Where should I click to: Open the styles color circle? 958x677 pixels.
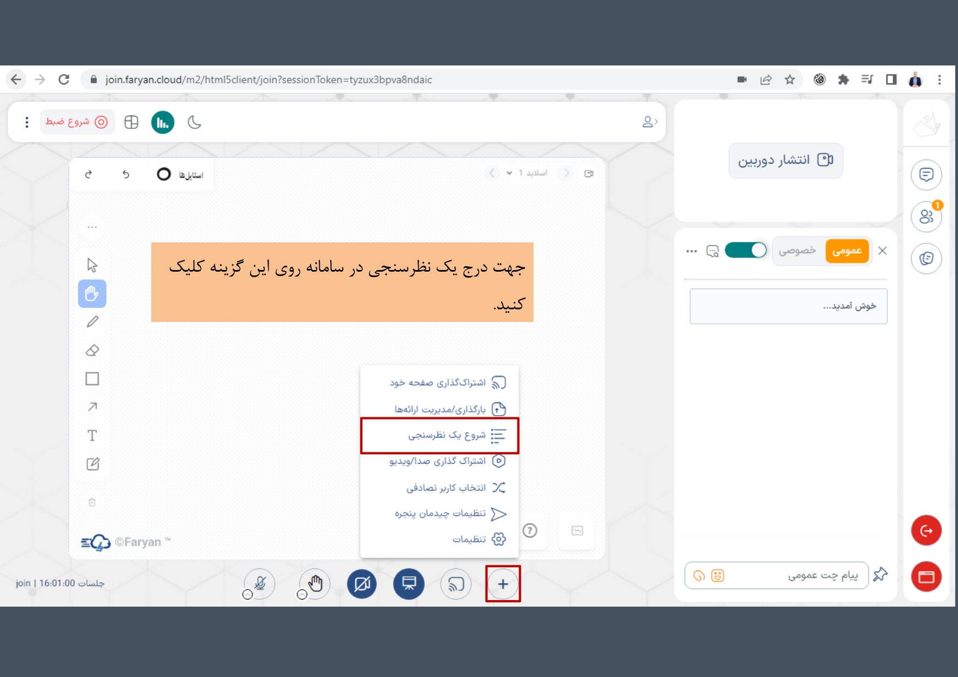coord(164,174)
